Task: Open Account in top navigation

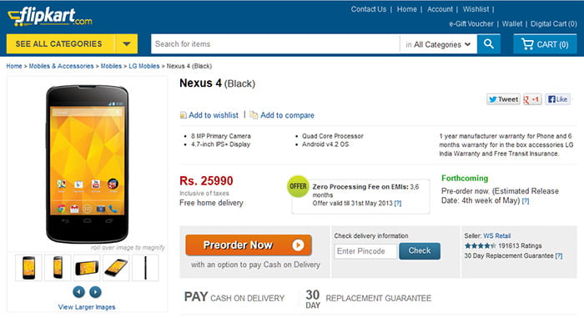Action: 440,9
